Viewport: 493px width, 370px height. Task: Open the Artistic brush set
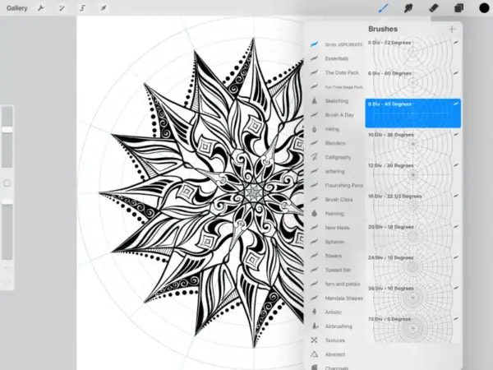(336, 312)
